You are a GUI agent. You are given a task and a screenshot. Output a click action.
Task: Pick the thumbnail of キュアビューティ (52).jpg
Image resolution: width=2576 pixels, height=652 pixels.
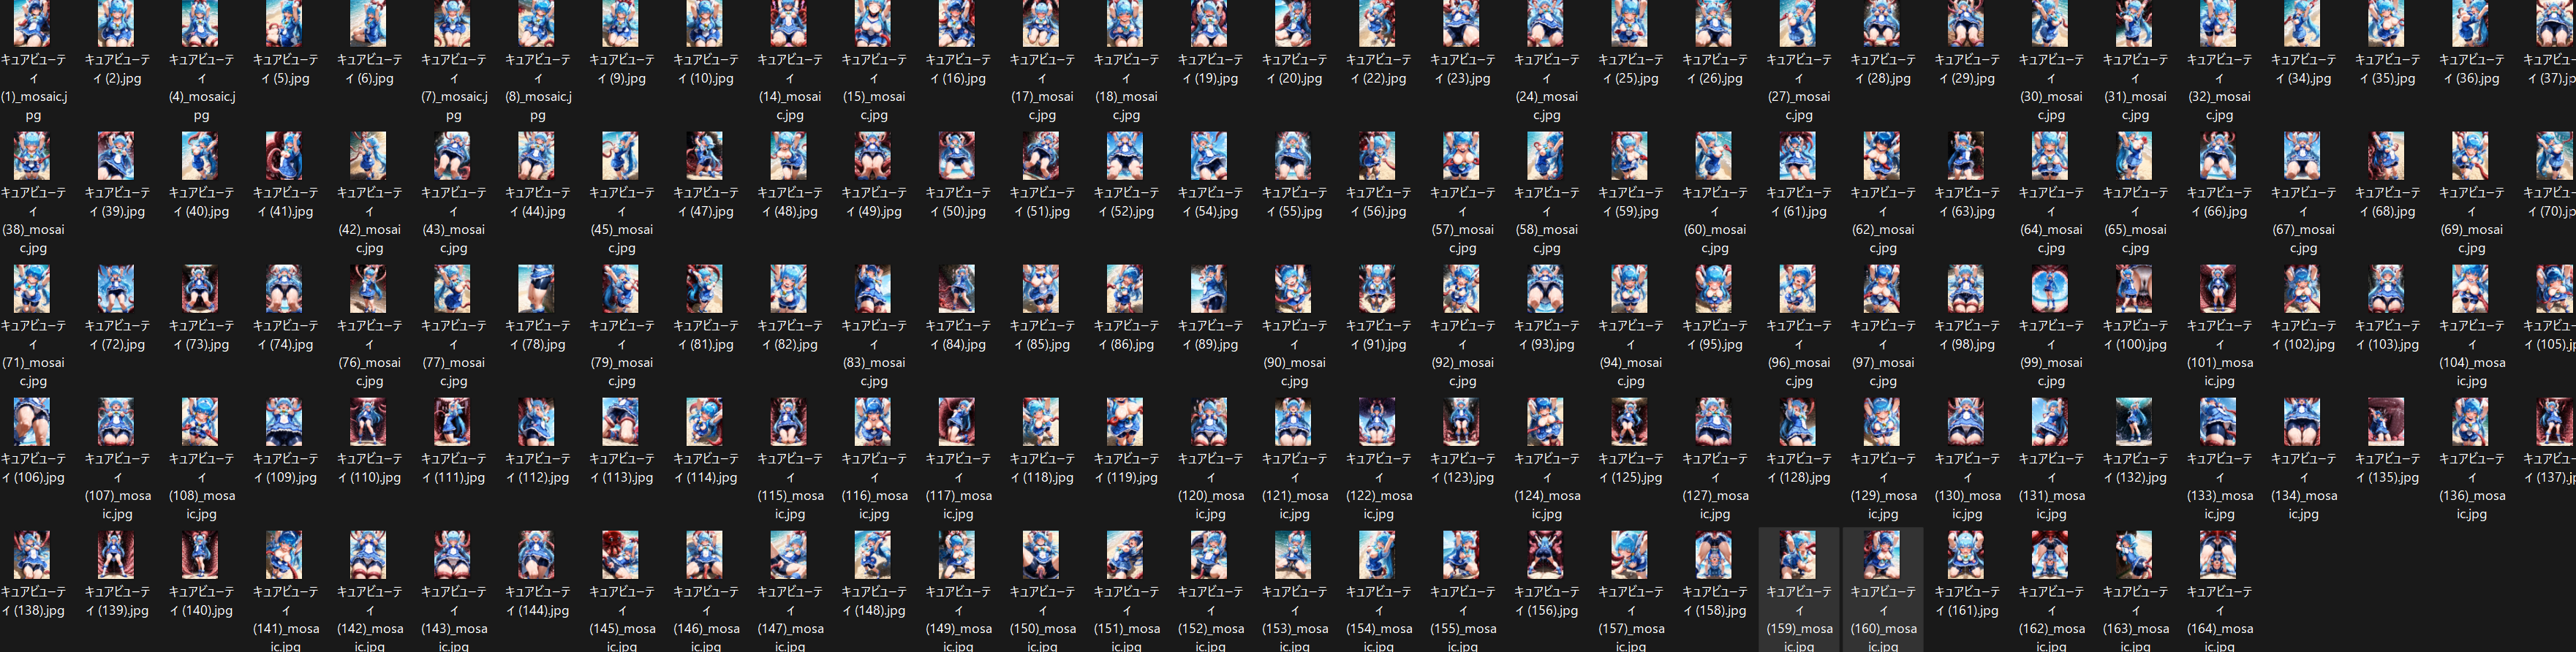(1124, 156)
